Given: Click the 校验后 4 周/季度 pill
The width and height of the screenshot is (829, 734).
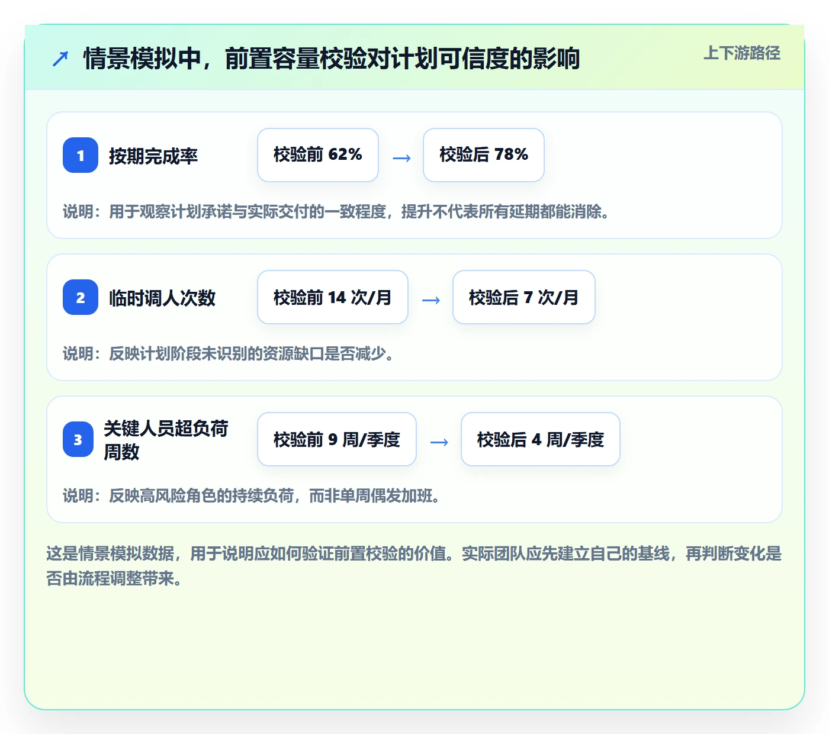Looking at the screenshot, I should [541, 439].
